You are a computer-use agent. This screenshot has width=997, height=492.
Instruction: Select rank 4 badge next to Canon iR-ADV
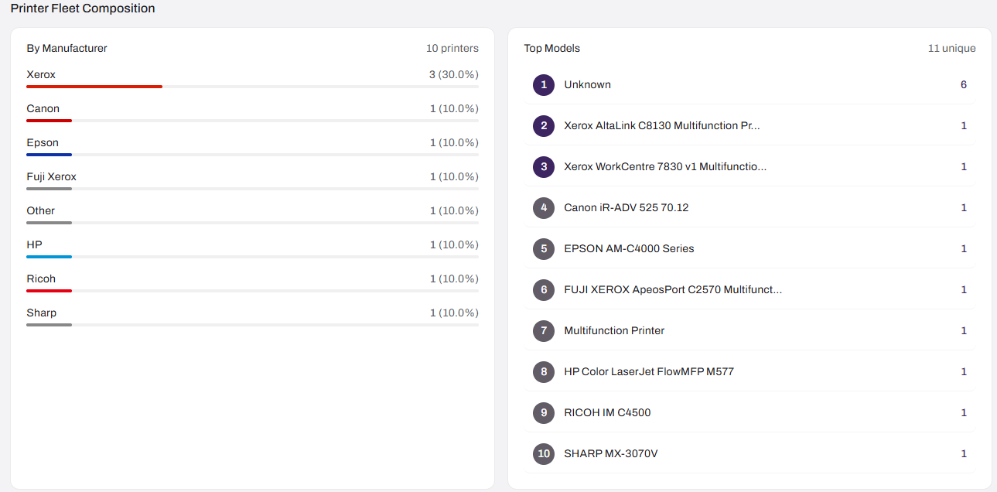(544, 207)
